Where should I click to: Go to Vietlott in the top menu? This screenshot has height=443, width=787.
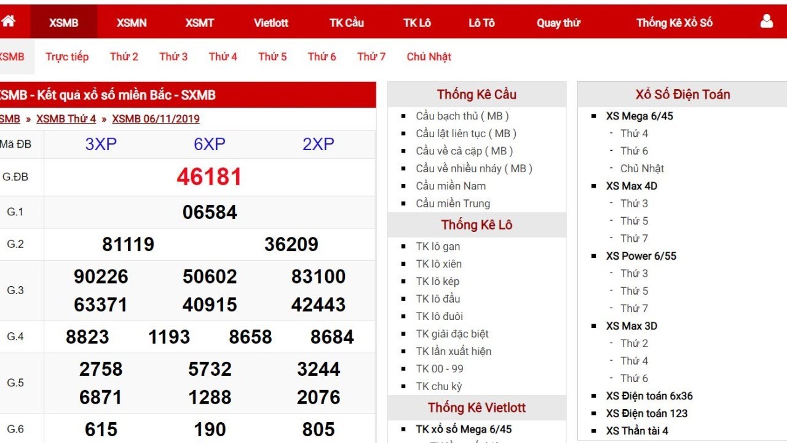[x=271, y=23]
